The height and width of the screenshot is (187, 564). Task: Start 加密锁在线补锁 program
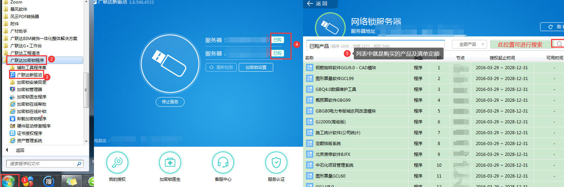pos(31,111)
